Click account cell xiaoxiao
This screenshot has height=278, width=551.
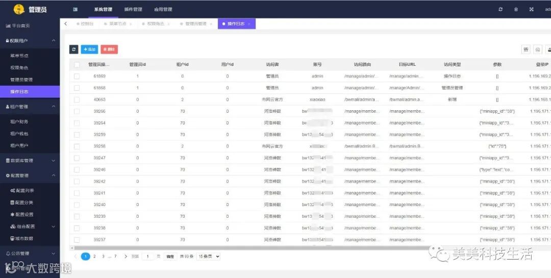[317, 99]
